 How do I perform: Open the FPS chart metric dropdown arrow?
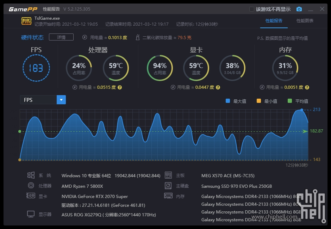click(61, 100)
